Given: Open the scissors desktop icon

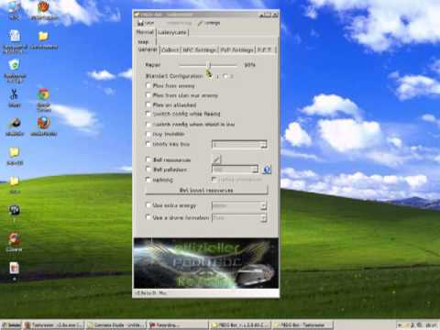Looking at the screenshot, I should (x=14, y=94).
